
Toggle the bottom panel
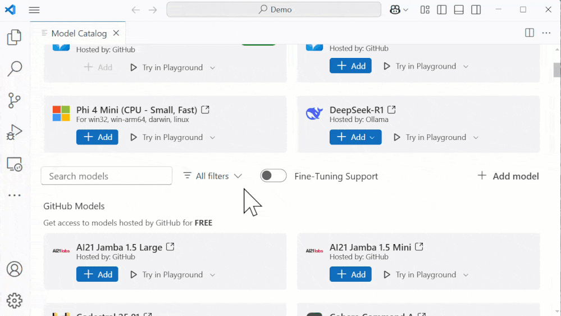(x=459, y=10)
